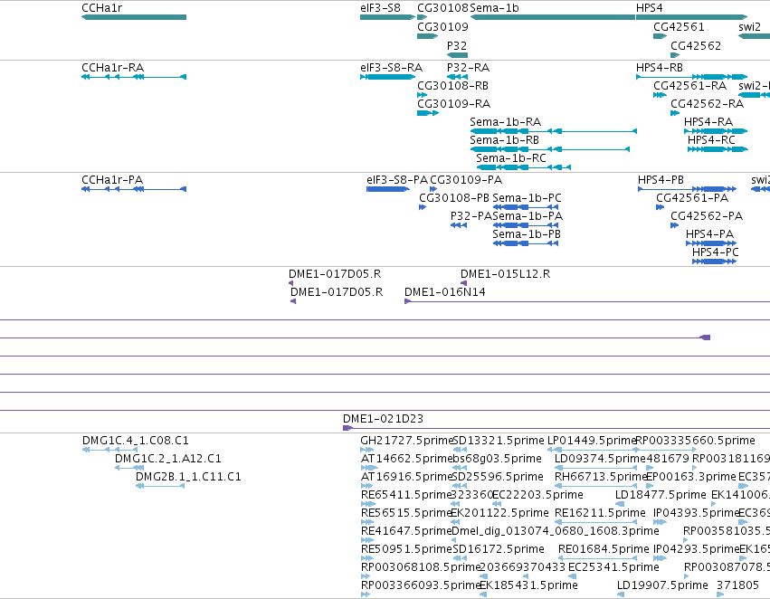Image resolution: width=770 pixels, height=599 pixels.
Task: Select the EC22203.5prime EST label
Action: [537, 495]
